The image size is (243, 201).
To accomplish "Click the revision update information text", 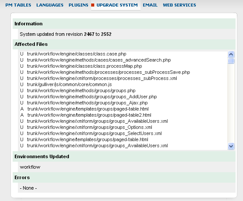I will 65,34.
